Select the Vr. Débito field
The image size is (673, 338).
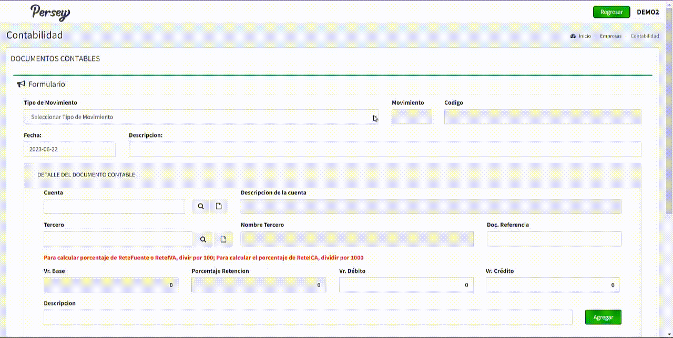pyautogui.click(x=406, y=285)
